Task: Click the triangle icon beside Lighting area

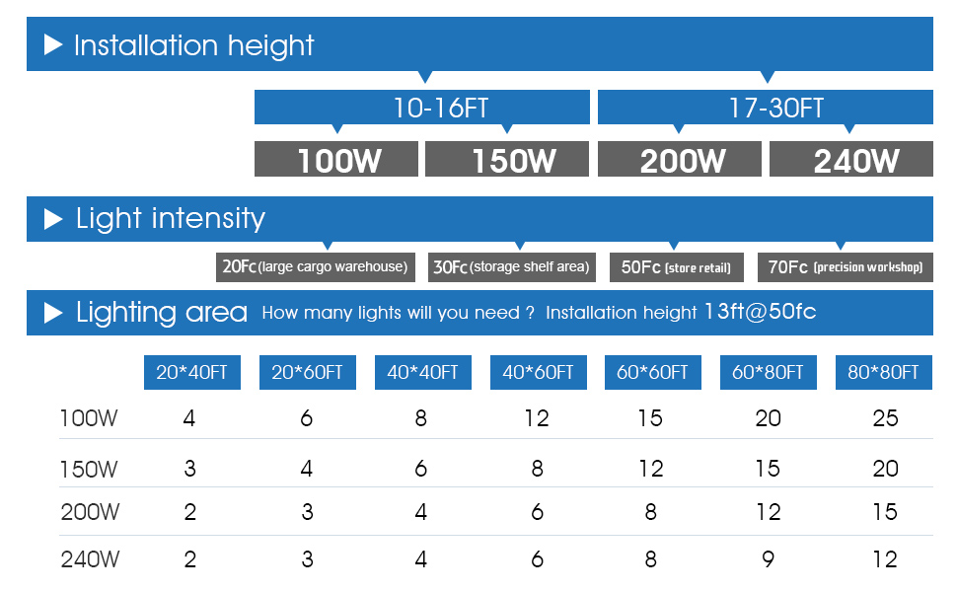Action: tap(54, 313)
